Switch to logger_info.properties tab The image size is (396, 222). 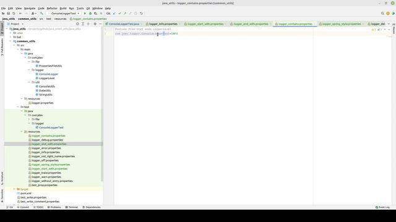[163, 24]
